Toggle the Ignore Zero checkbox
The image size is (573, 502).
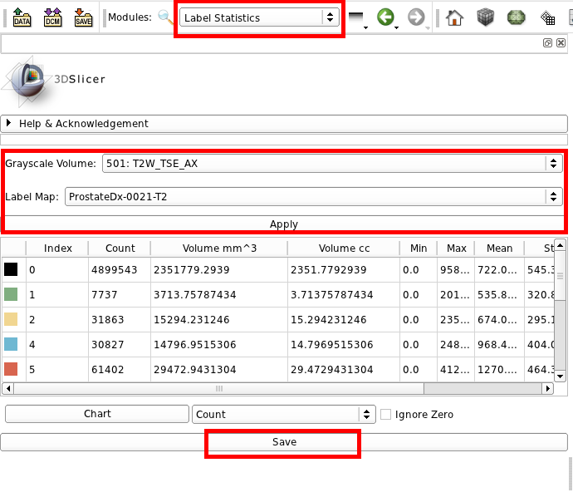click(x=385, y=414)
